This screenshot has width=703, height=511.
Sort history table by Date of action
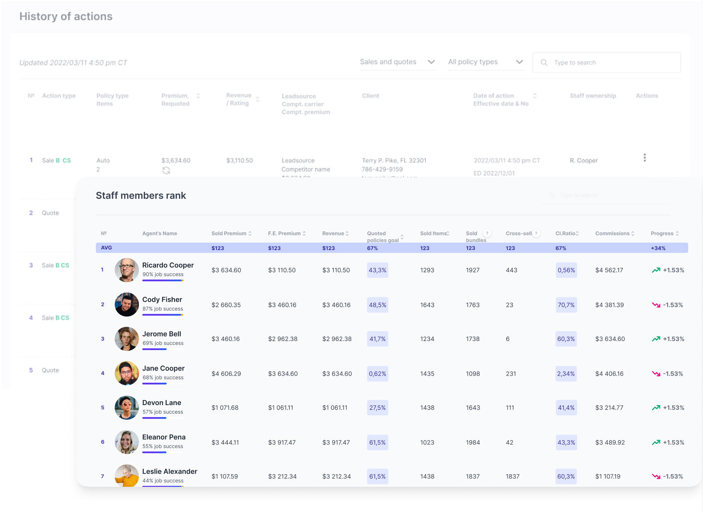tap(535, 96)
